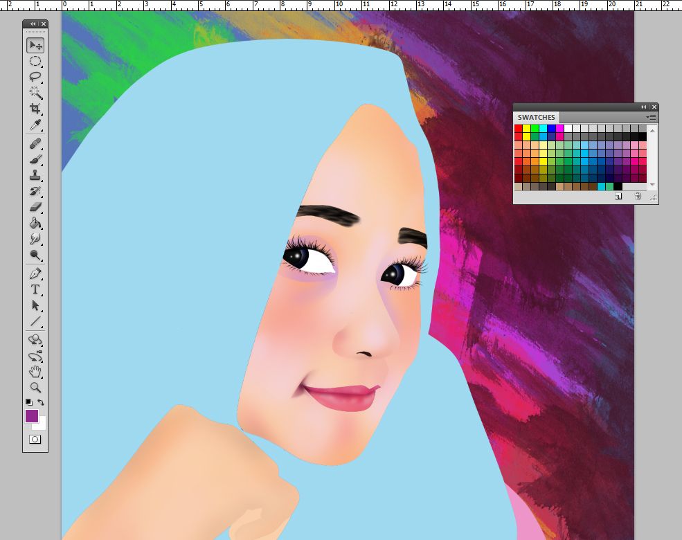Select the Line tool

tap(35, 322)
